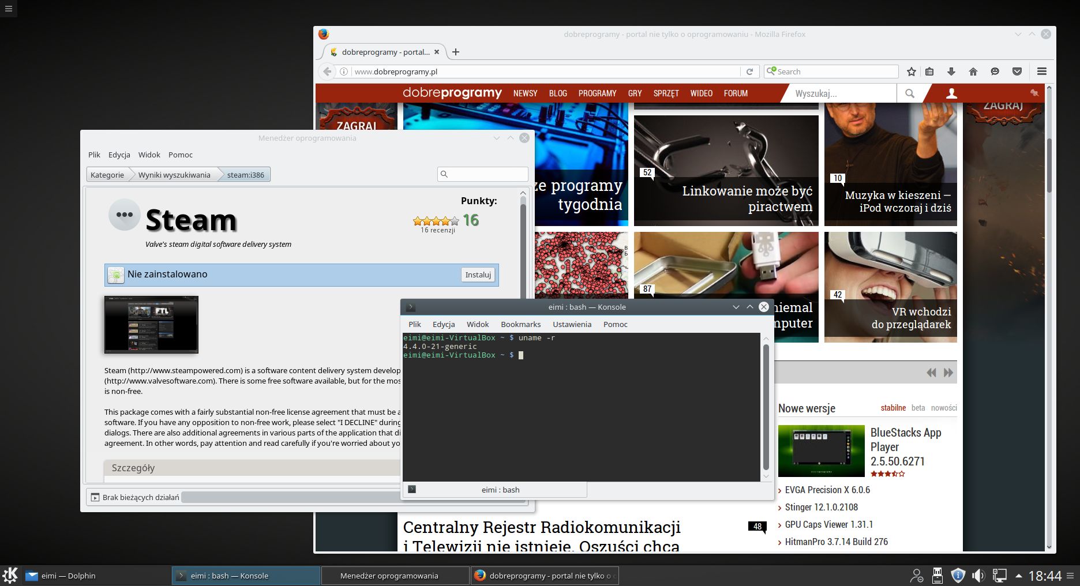Click the removable device tray icon
This screenshot has width=1080, height=586.
(937, 576)
